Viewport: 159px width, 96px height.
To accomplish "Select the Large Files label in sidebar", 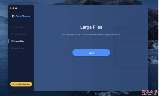I will pyautogui.click(x=19, y=41).
